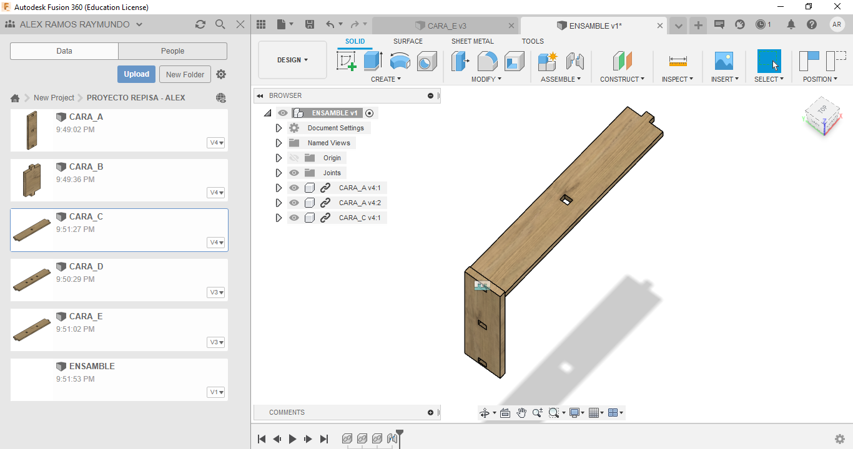Select the Create Sketch tool
853x449 pixels.
(346, 61)
